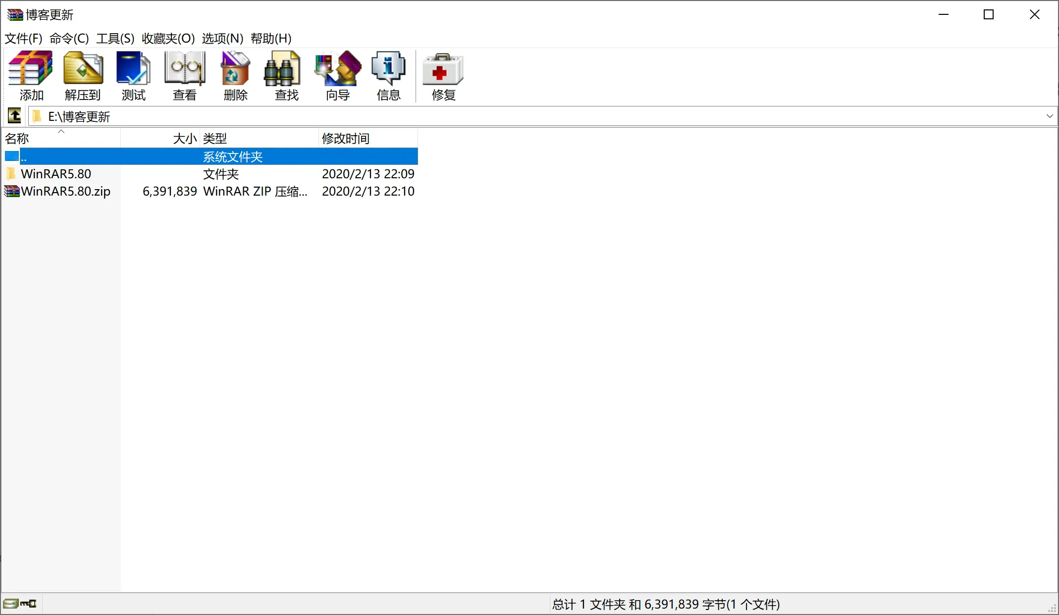The image size is (1059, 615).
Task: Click the status bar total 总计 text
Action: click(666, 604)
